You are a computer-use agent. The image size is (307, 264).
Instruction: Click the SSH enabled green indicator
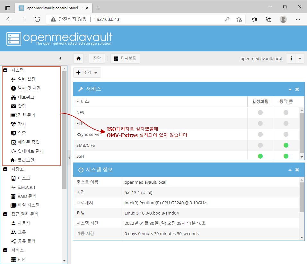pos(260,156)
